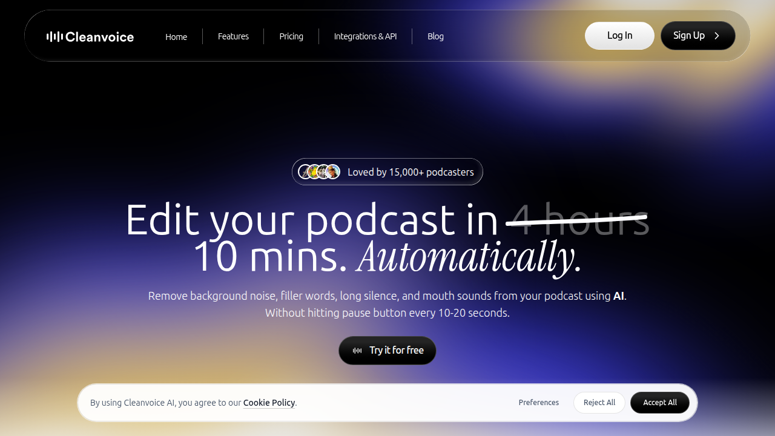Open the Home menu item
The image size is (775, 436).
tap(176, 36)
